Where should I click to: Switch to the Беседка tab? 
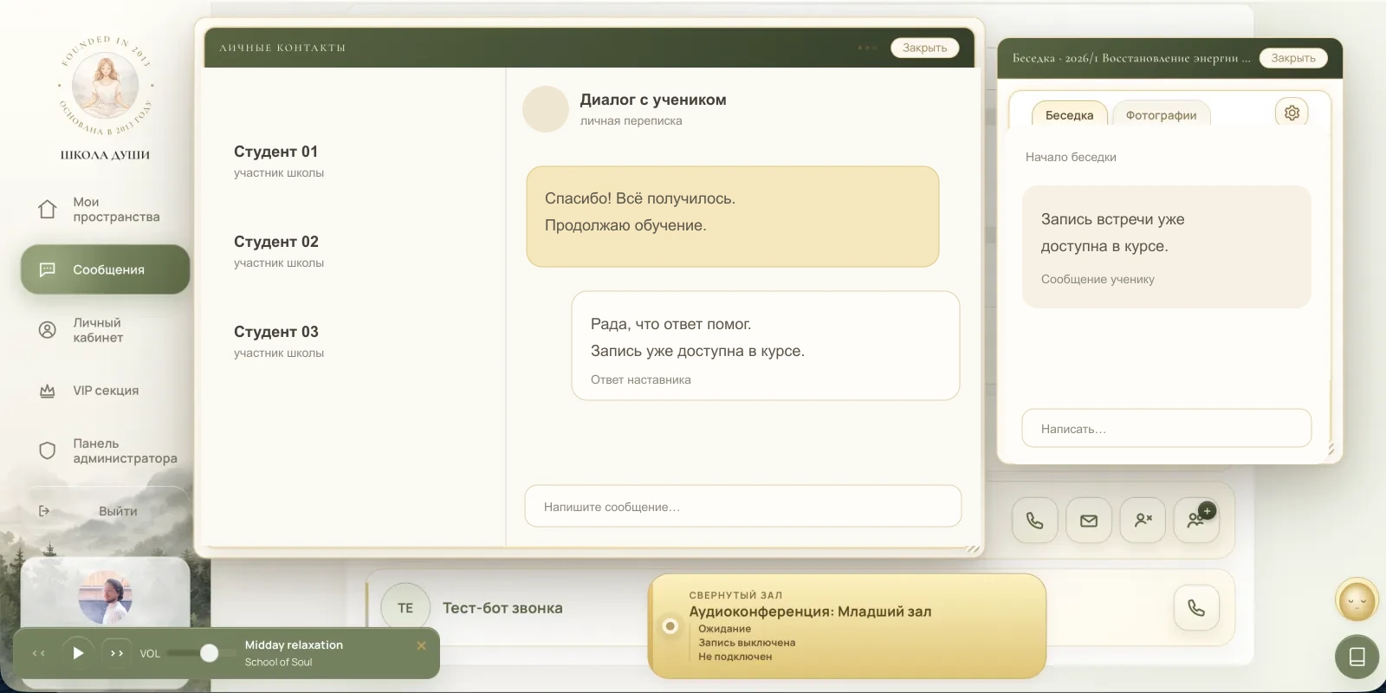point(1069,115)
